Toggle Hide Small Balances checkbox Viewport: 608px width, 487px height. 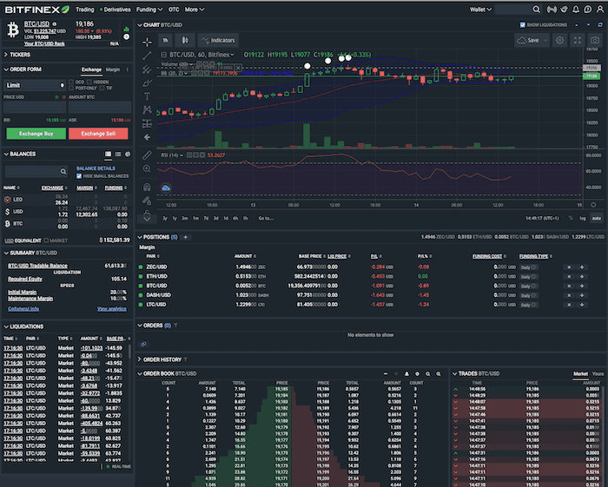[79, 176]
